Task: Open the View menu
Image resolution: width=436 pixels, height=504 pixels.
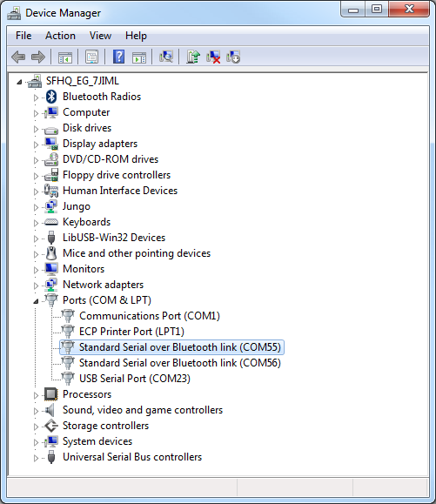Action: pyautogui.click(x=100, y=36)
